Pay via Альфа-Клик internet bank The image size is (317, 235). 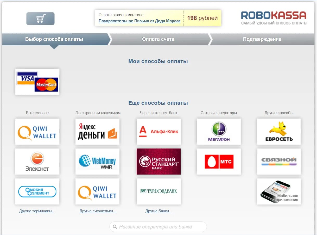158,132
